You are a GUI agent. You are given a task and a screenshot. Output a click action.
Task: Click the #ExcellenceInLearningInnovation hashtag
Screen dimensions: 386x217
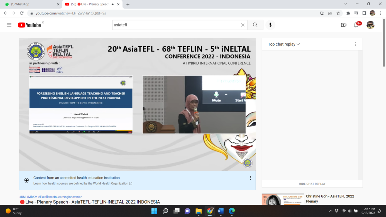point(60,197)
